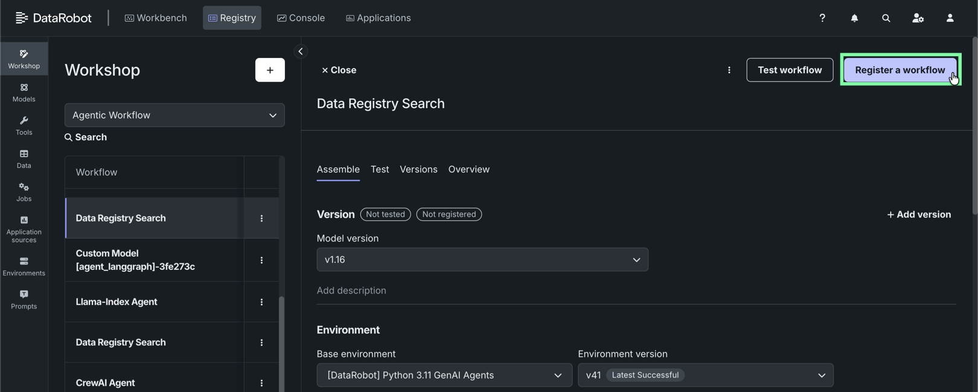978x392 pixels.
Task: Expand the Agentic Workflow dropdown
Action: coord(174,115)
